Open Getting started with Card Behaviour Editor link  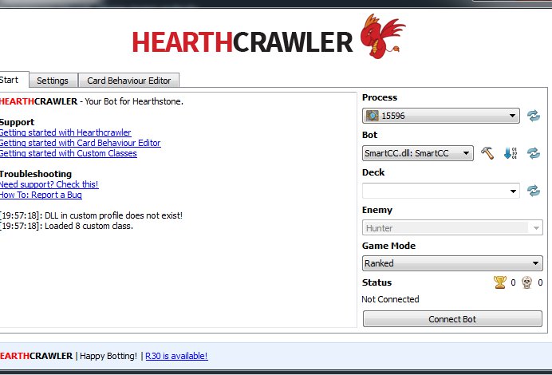click(x=81, y=143)
